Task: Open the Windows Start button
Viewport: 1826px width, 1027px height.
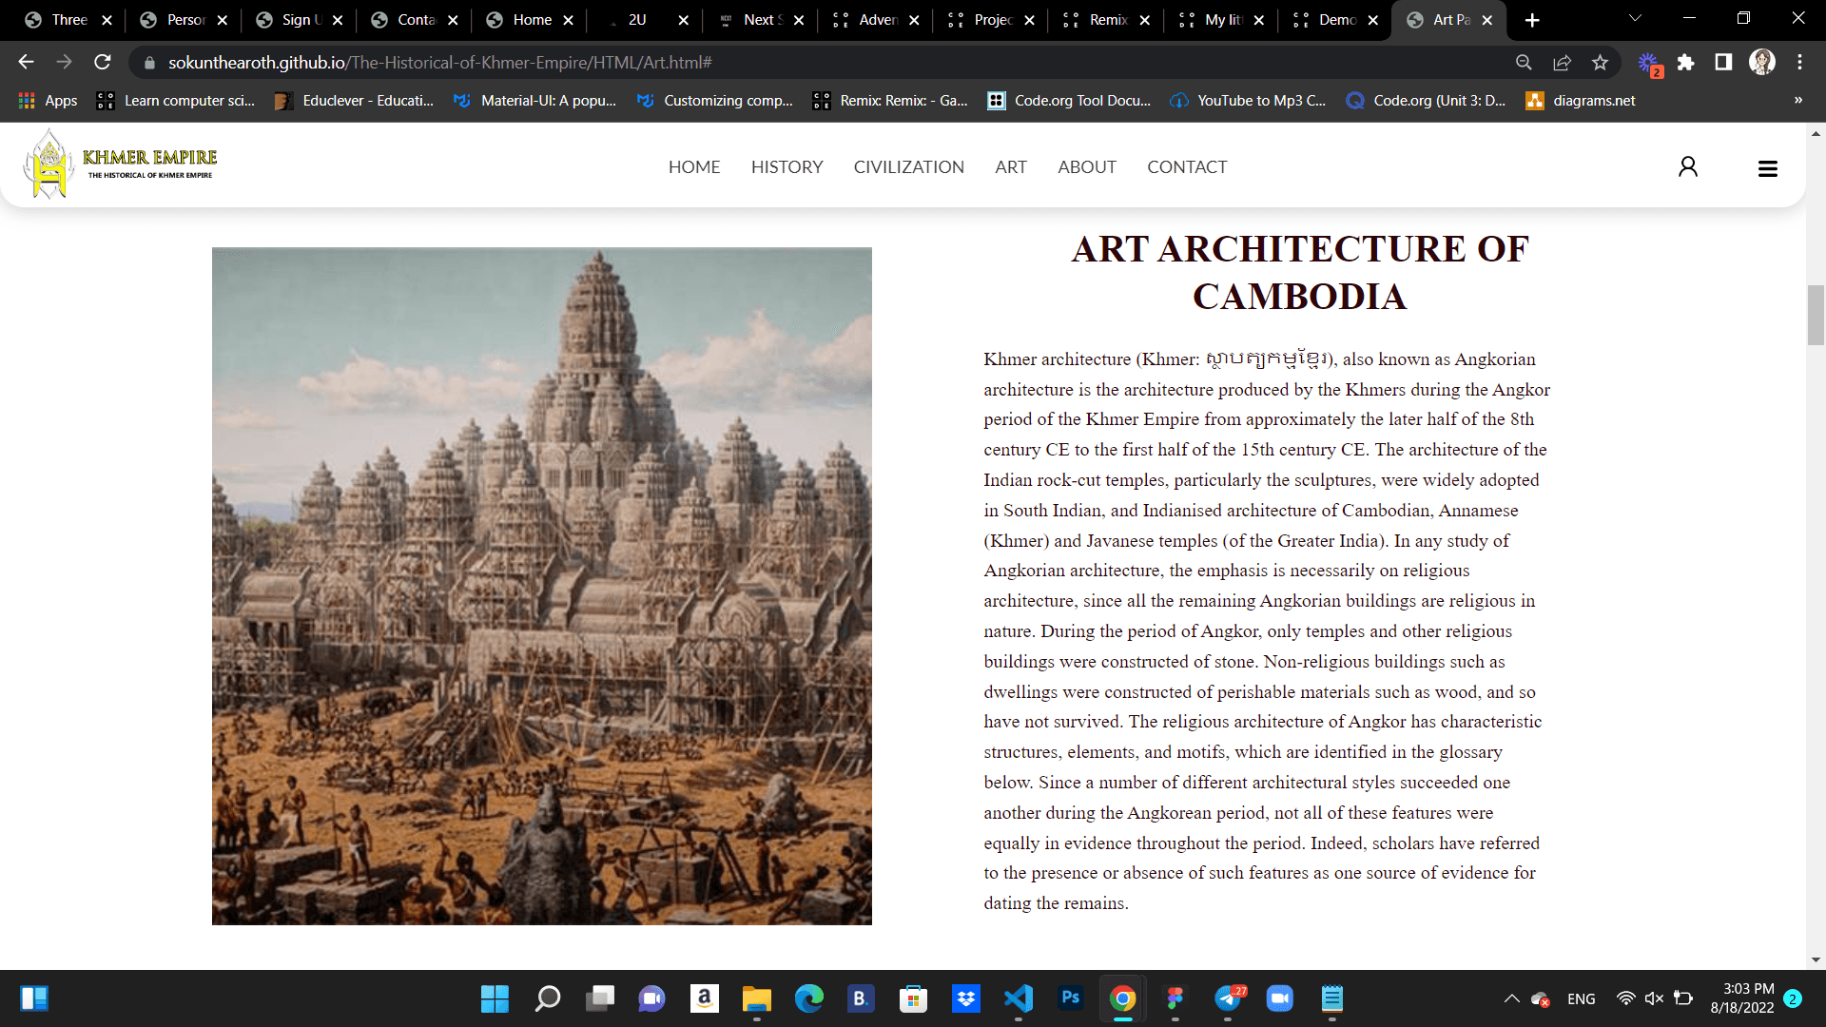Action: [495, 998]
